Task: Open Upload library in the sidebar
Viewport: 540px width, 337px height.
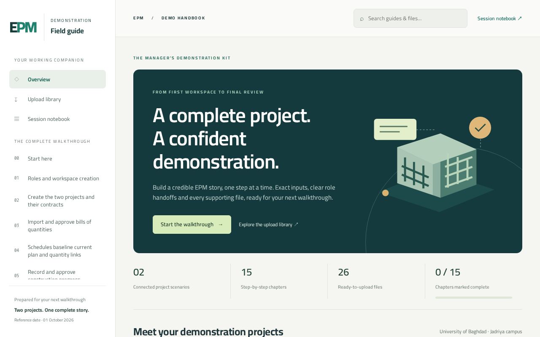Action: click(x=57, y=99)
